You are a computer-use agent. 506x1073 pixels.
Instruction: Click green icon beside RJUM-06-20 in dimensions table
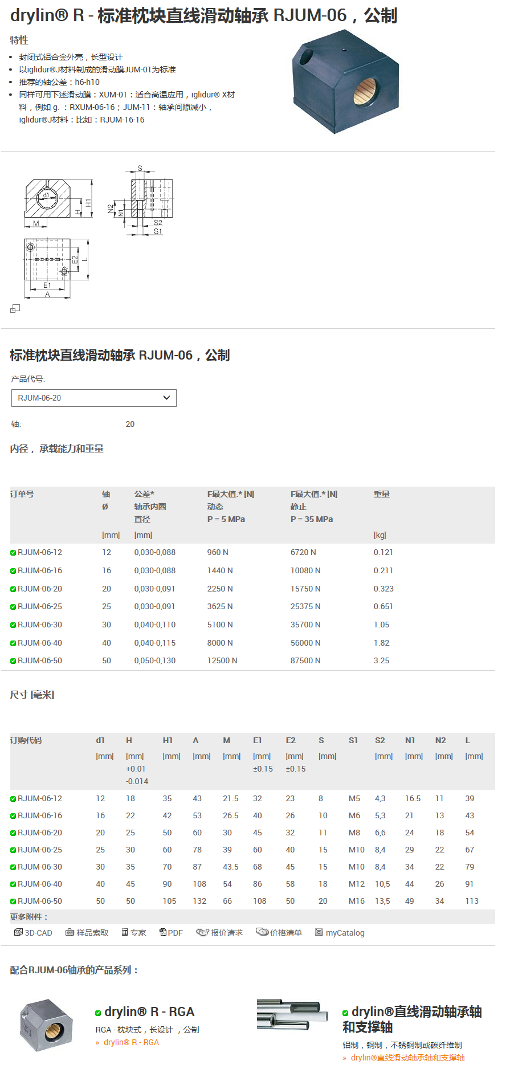13,833
